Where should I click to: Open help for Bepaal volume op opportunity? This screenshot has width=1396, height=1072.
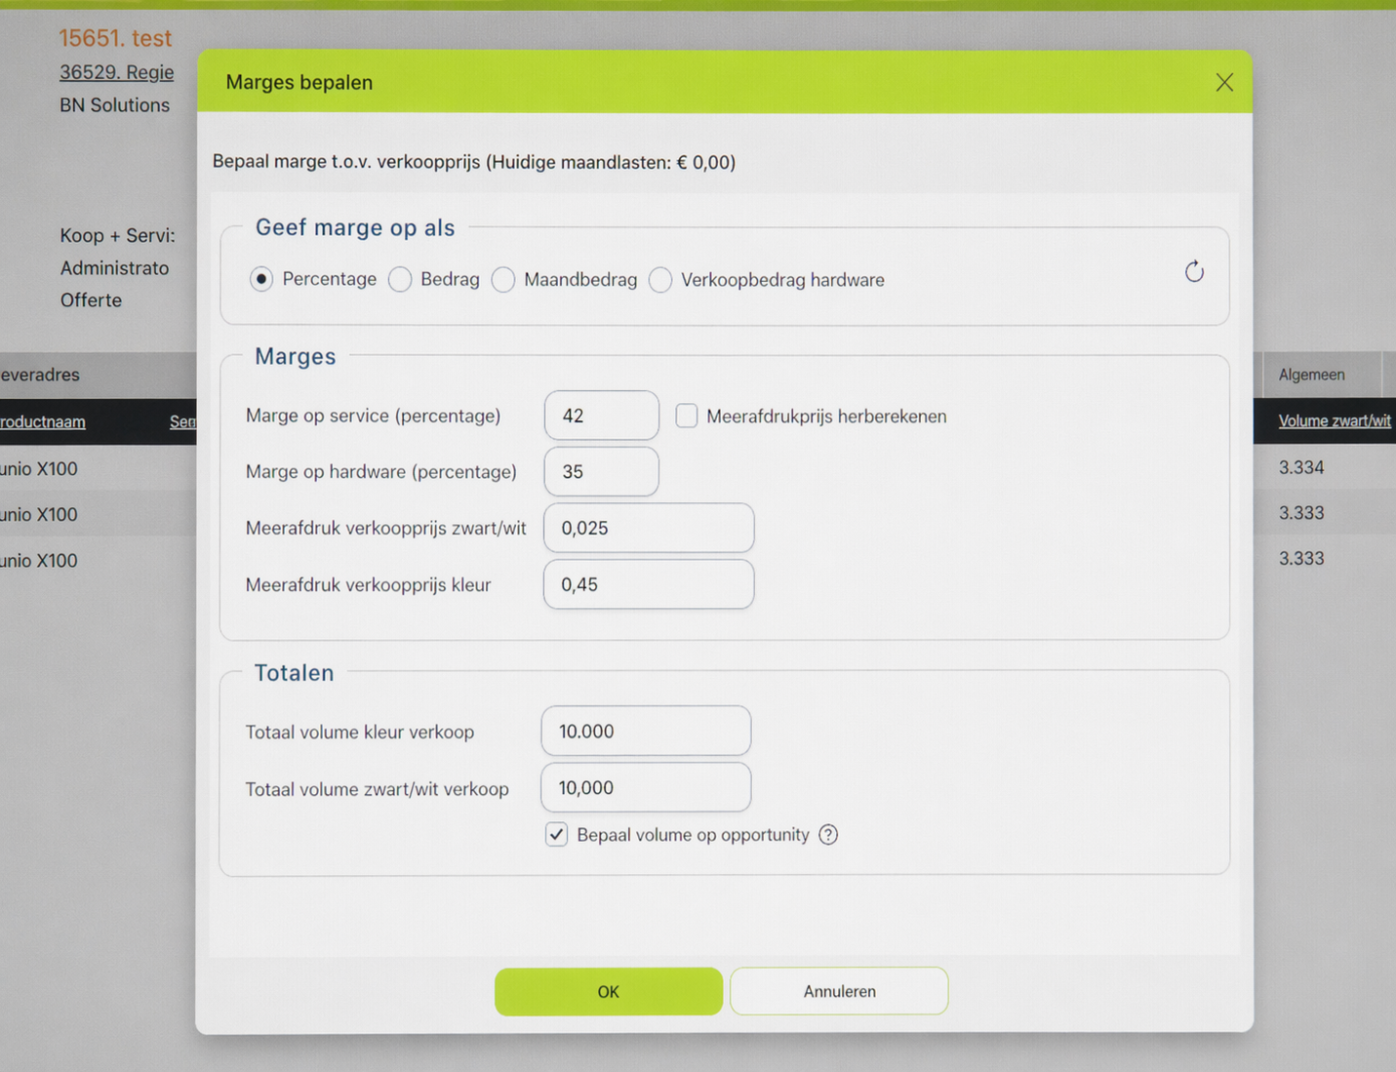[828, 835]
